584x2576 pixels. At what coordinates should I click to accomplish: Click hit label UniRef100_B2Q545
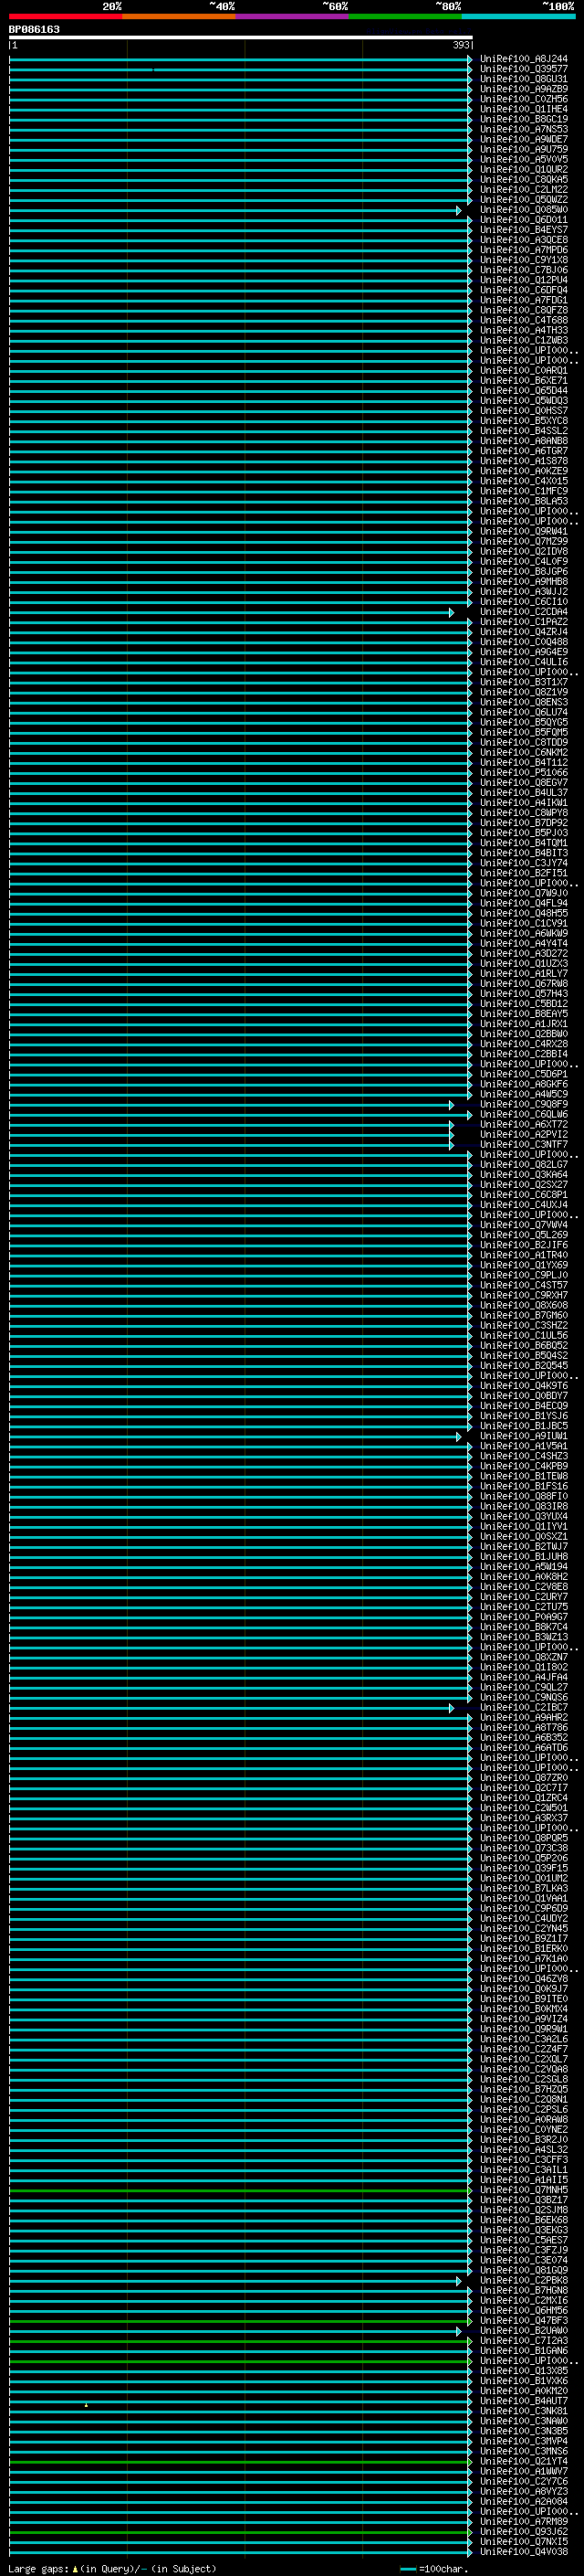pos(524,1366)
